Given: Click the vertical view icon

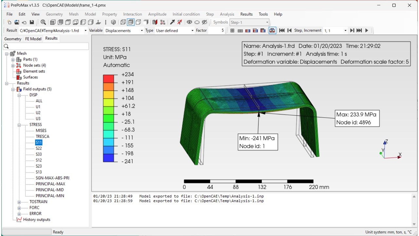Looking at the screenshot, I should point(106,22).
